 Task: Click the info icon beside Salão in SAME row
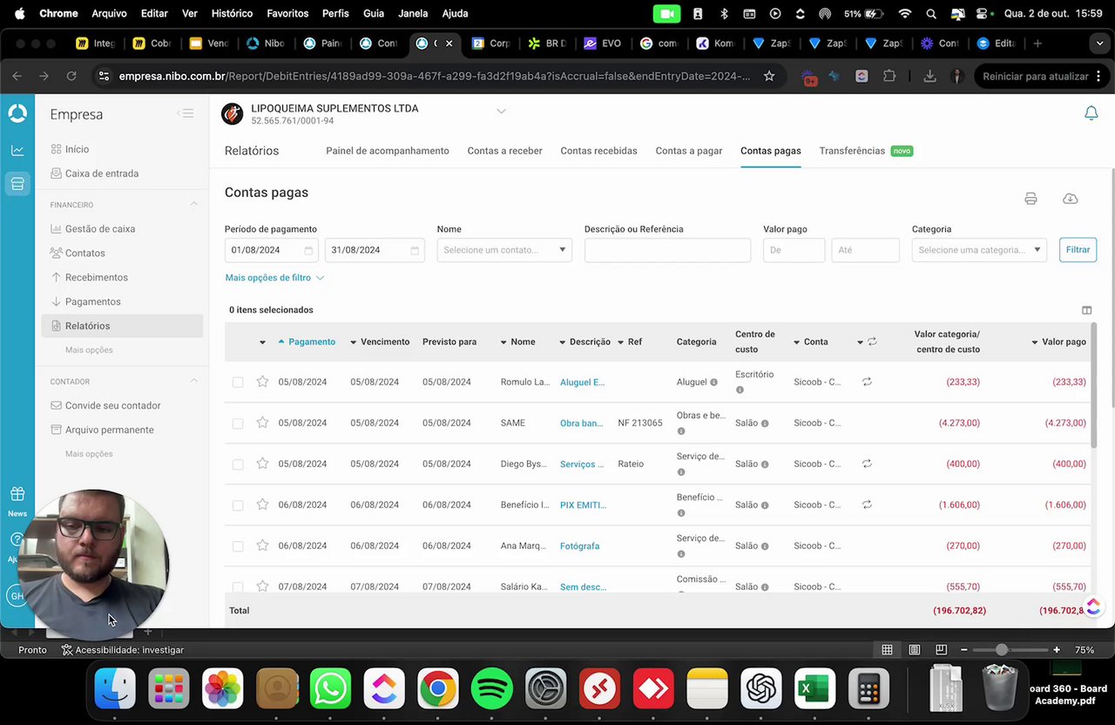(x=765, y=423)
